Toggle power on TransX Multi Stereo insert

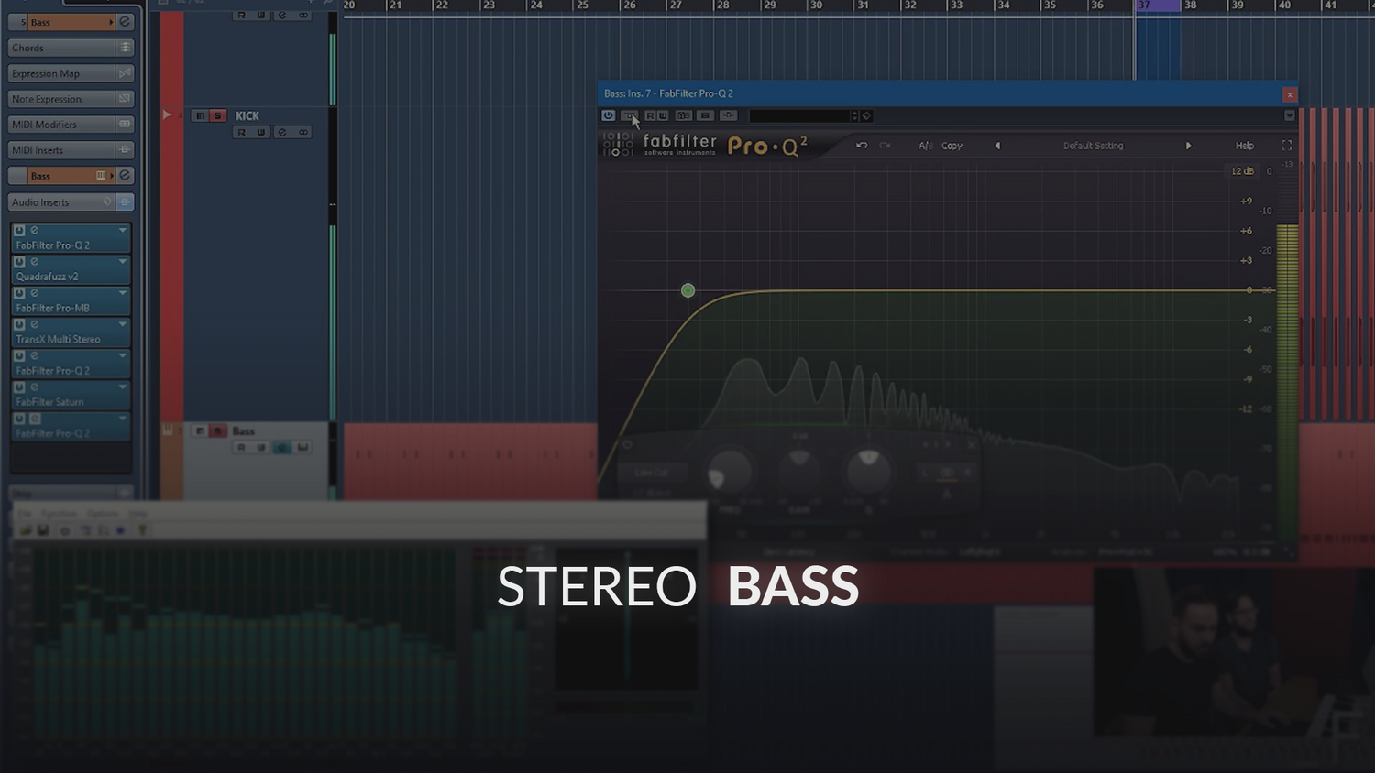tap(19, 324)
